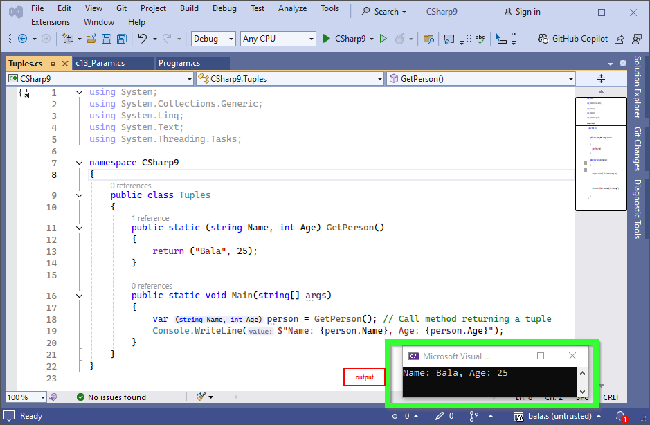This screenshot has width=650, height=425.
Task: Click the Save All icon
Action: [x=121, y=38]
